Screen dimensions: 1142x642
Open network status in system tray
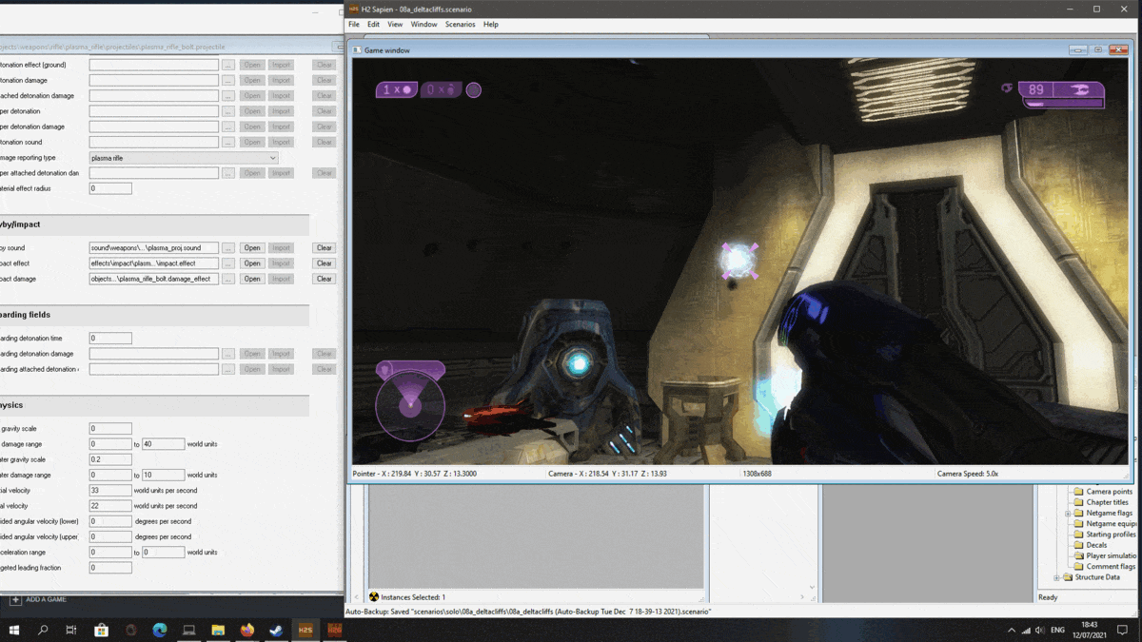1026,631
